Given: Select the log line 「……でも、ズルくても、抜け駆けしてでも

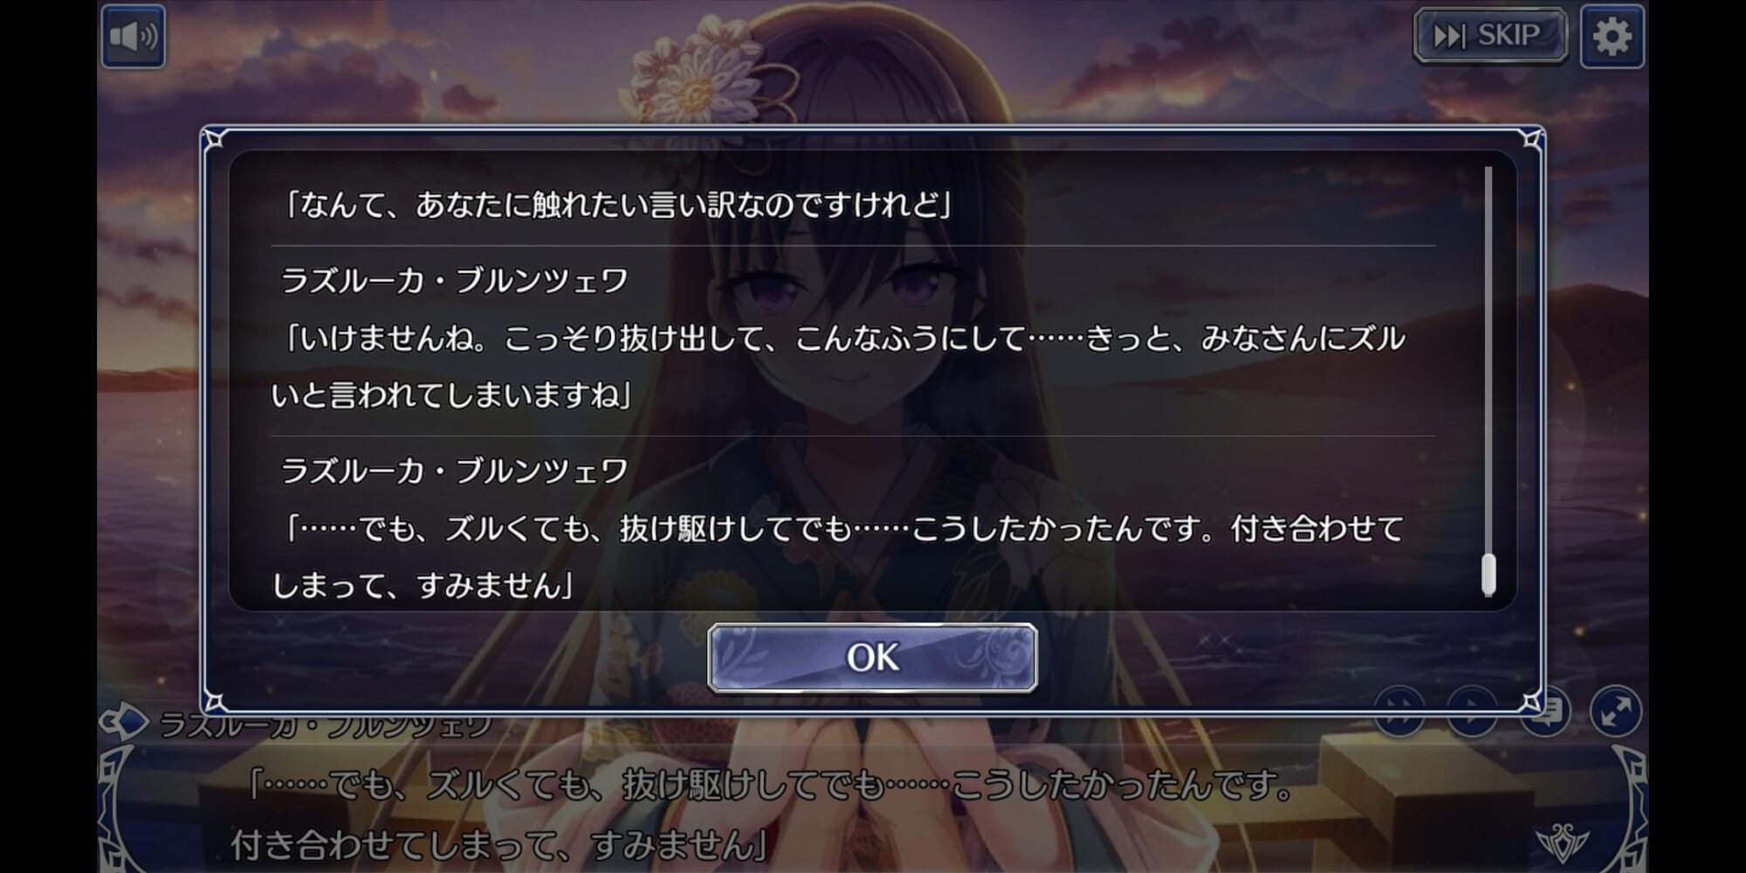Looking at the screenshot, I should tap(838, 557).
